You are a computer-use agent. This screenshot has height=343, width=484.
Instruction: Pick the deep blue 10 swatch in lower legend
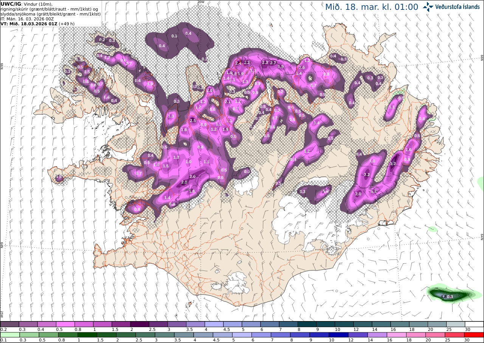[x=338, y=335]
